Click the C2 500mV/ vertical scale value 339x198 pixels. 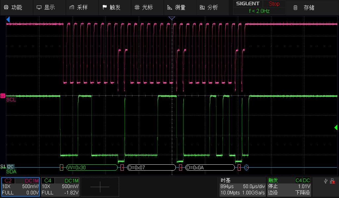30,186
